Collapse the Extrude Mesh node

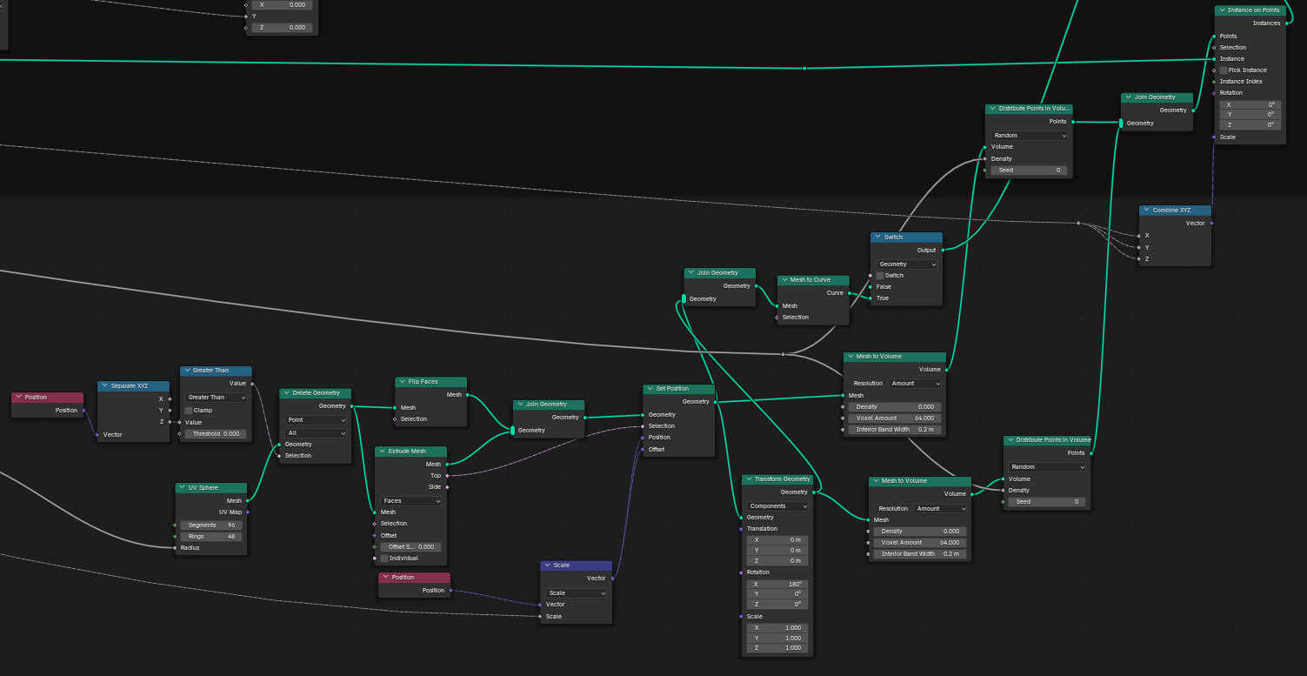pos(381,452)
